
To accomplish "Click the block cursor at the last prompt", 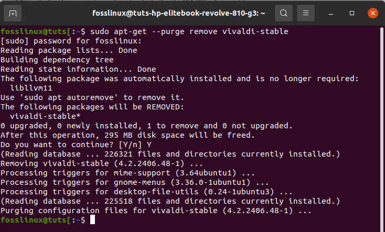I will [92, 220].
